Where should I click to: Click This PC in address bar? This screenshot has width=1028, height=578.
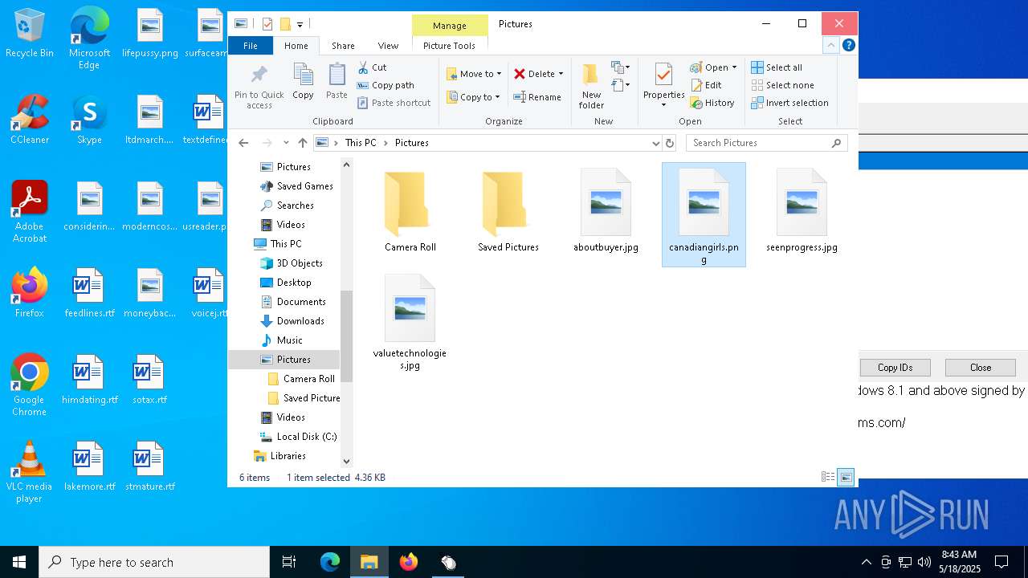tap(360, 143)
